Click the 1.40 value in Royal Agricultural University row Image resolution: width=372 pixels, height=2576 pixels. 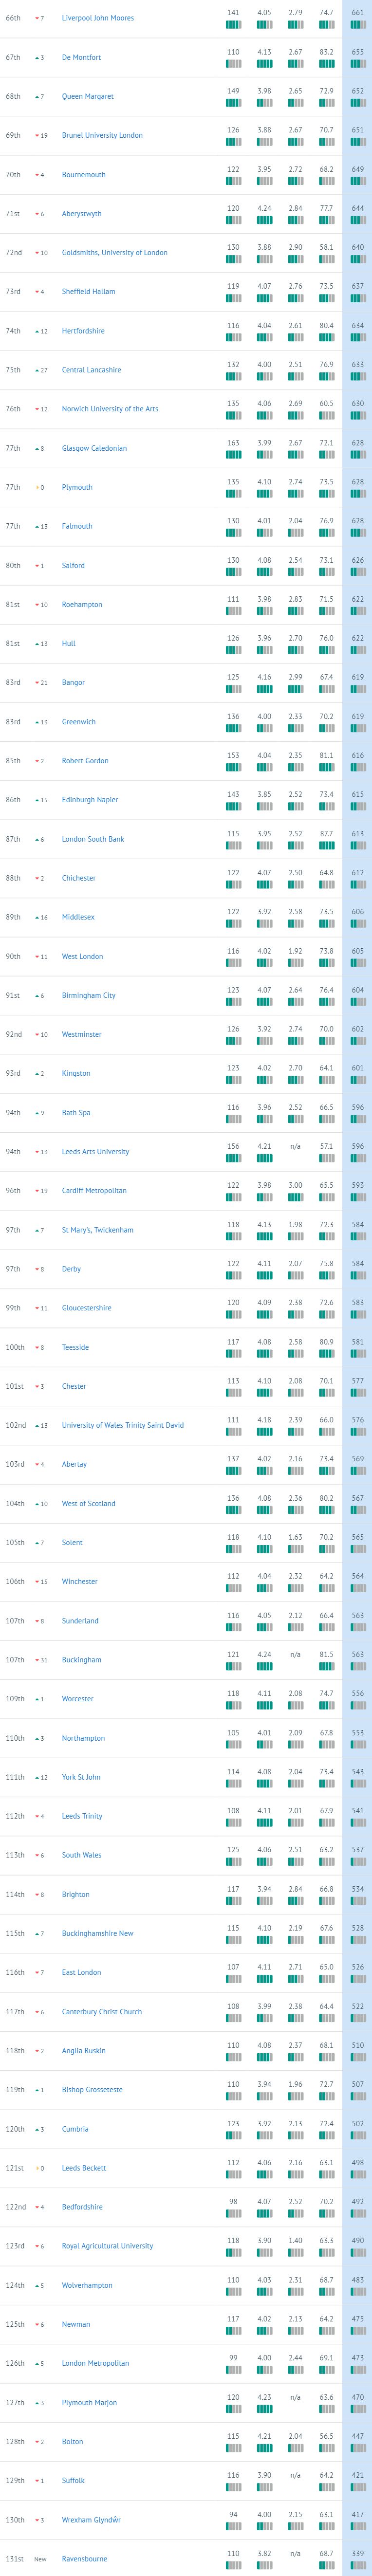pyautogui.click(x=295, y=2240)
